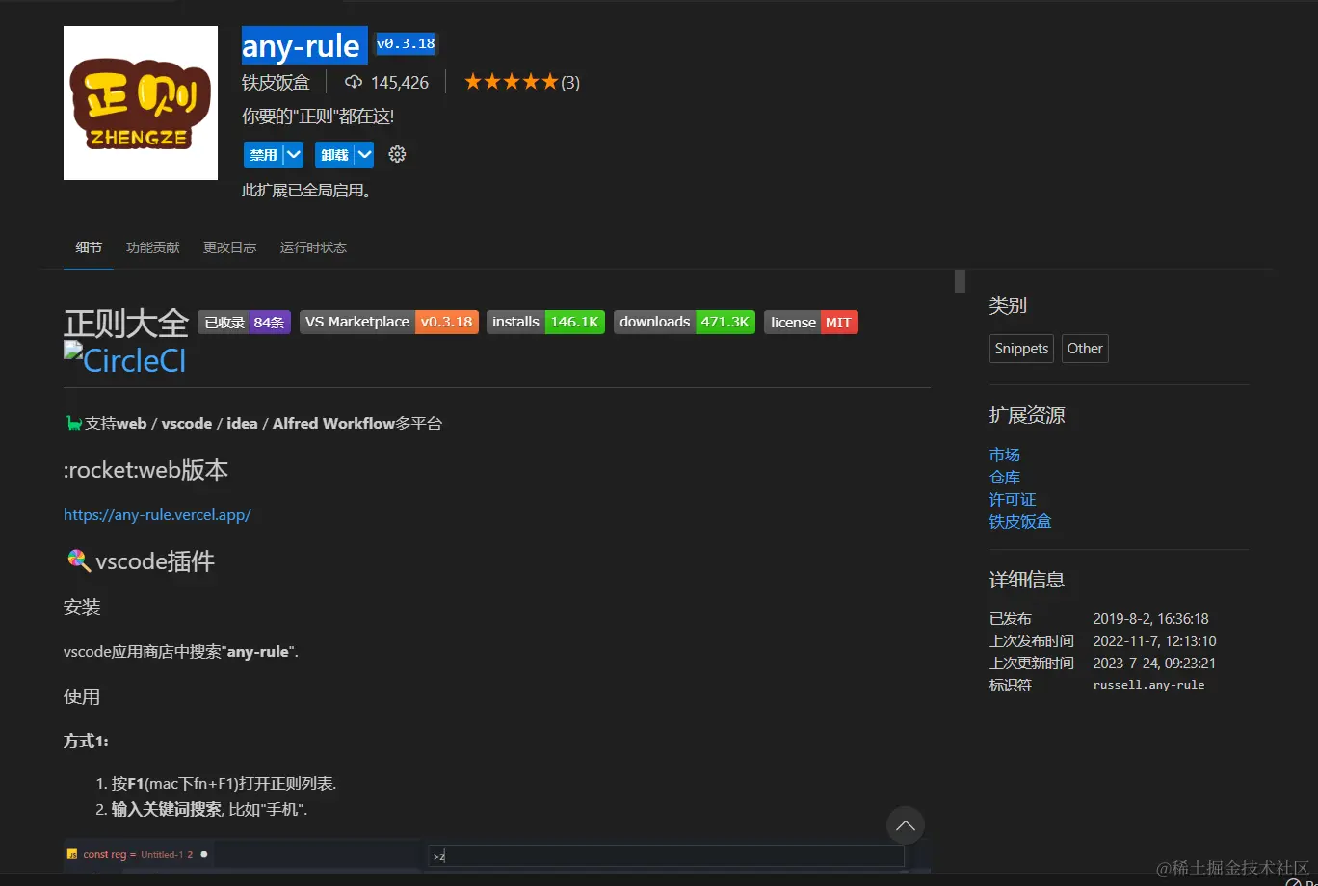Click the 扩展资源 sidebar heading
1318x886 pixels.
tap(1027, 415)
